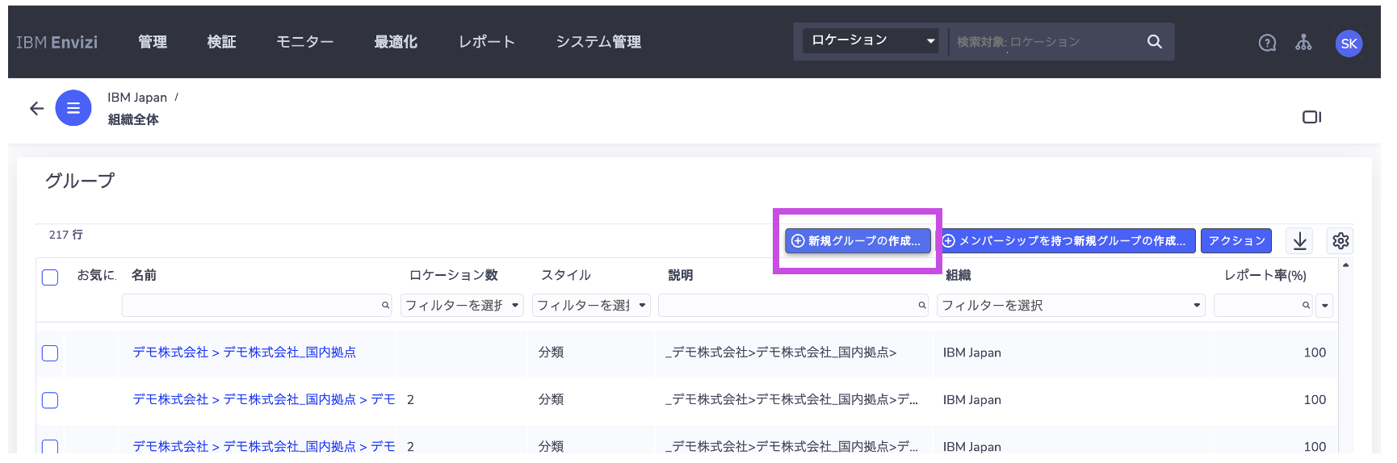Viewport: 1397px width, 463px height.
Task: Go back with the left arrow icon
Action: 36,108
